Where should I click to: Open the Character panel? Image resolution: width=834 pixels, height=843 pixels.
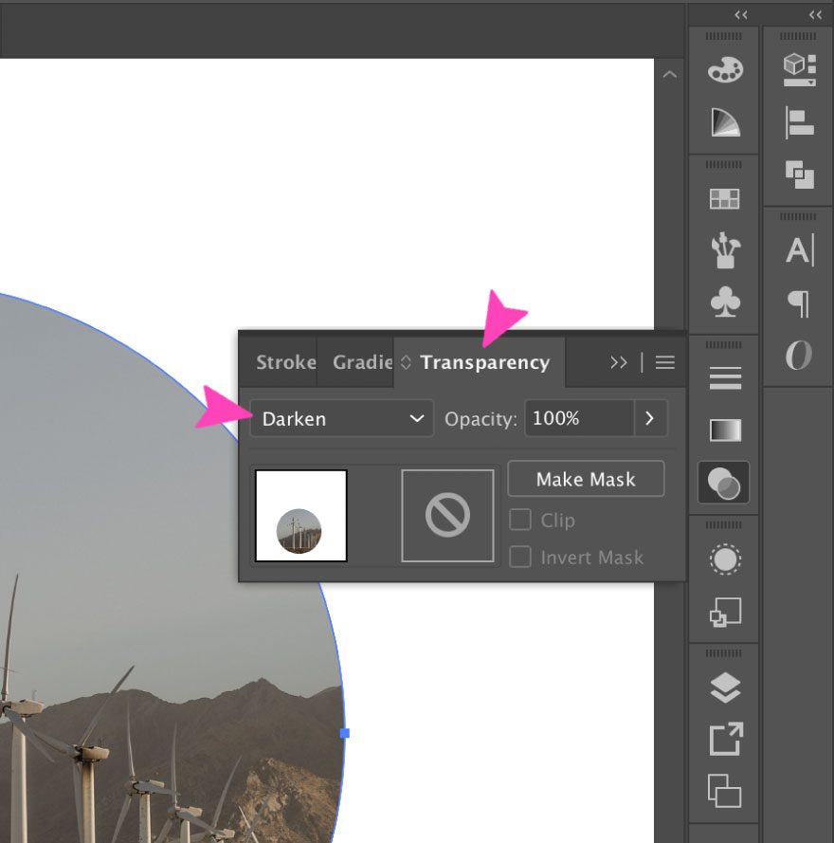pos(799,250)
